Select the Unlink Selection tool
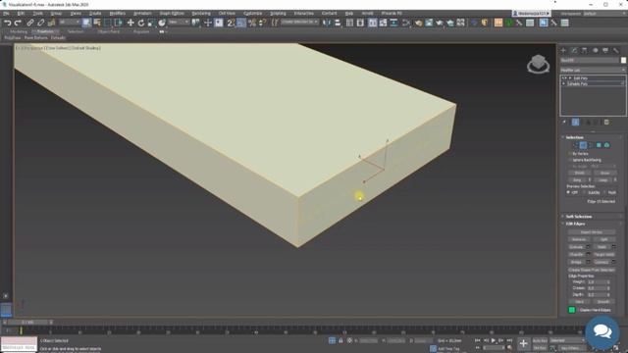 click(41, 23)
